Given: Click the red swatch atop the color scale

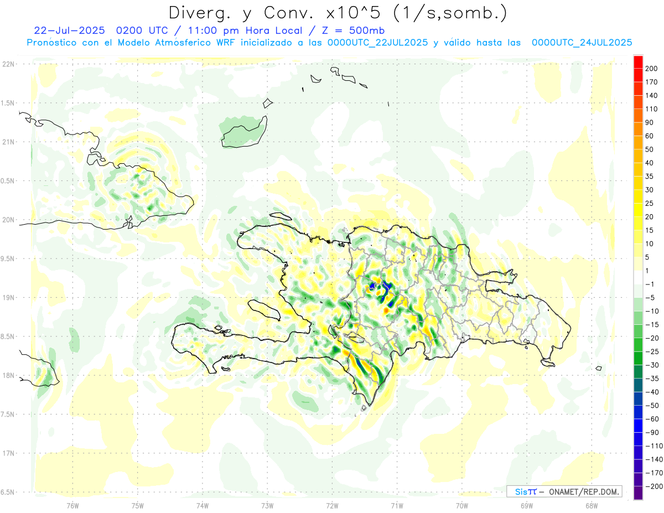Looking at the screenshot, I should click(638, 62).
